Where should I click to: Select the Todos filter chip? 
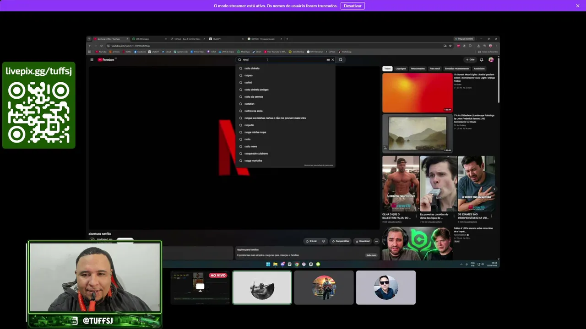(387, 69)
